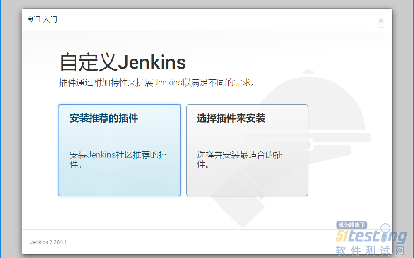
Task: Choose to manually pick plugins to install
Action: pos(247,150)
